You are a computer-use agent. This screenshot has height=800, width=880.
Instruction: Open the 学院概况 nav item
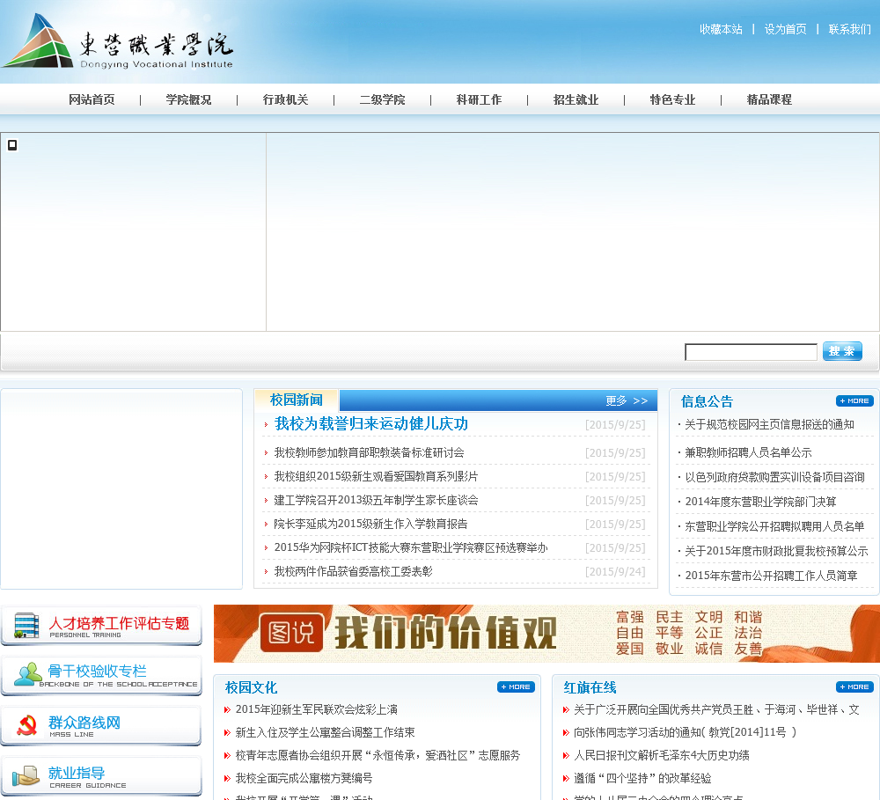click(188, 100)
